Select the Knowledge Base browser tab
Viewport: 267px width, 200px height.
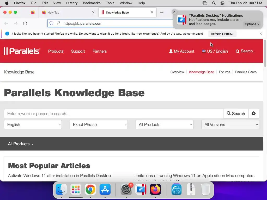[x=127, y=12]
